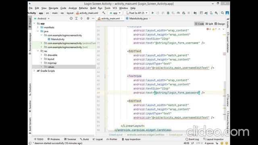Viewport: 258px width, 145px height.
Task: Click the 4 spaces indent setting in status bar
Action: pyautogui.click(x=209, y=143)
